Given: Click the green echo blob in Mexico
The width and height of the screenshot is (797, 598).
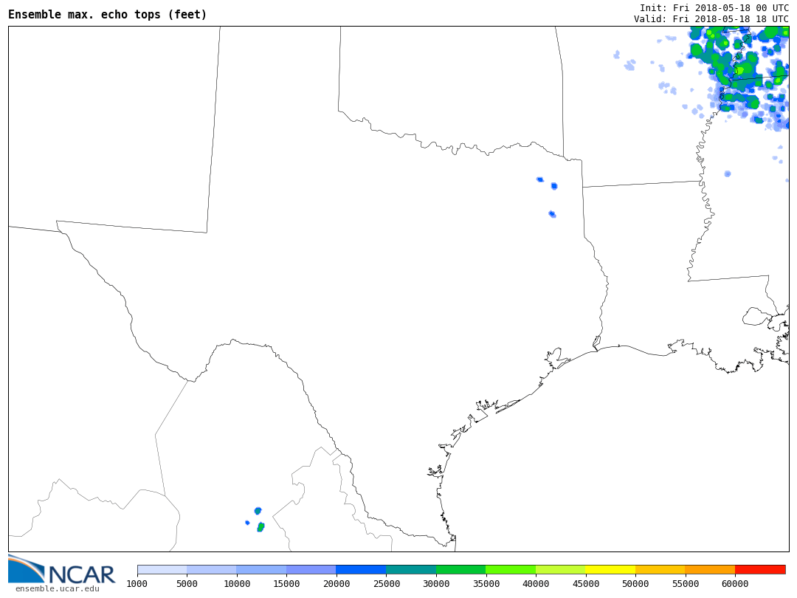Looking at the screenshot, I should click(x=261, y=527).
